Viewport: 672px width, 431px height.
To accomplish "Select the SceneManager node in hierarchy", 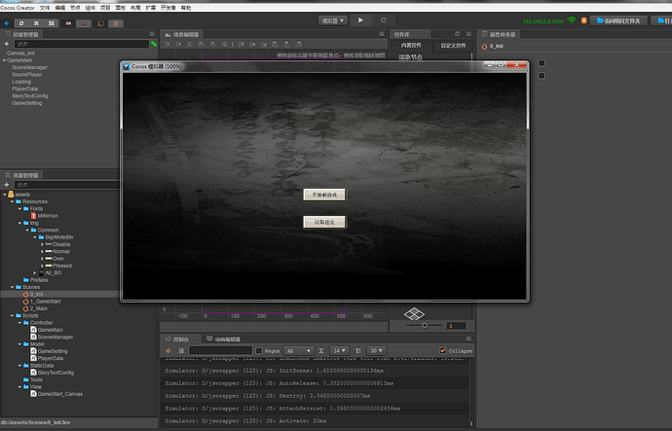I will (29, 67).
